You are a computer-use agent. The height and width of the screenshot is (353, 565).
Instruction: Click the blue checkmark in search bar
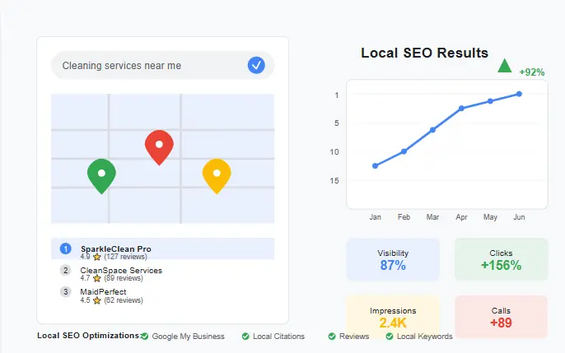(256, 65)
